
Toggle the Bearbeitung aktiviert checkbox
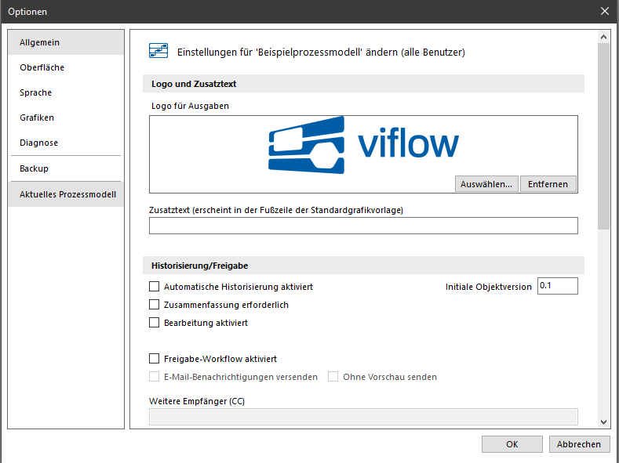tap(155, 322)
